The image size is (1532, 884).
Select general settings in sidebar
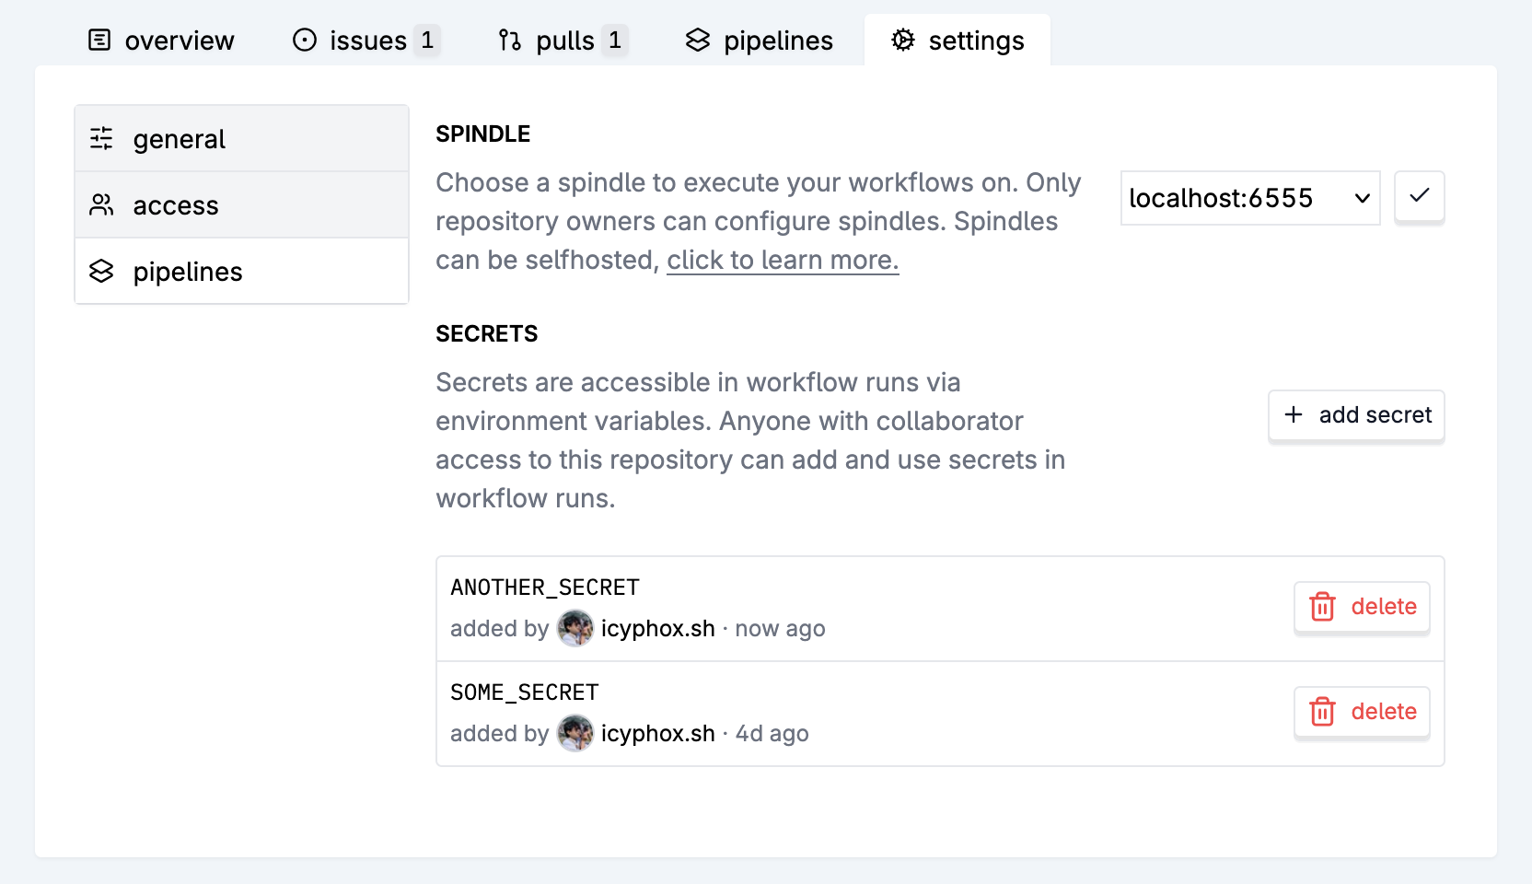coord(241,139)
